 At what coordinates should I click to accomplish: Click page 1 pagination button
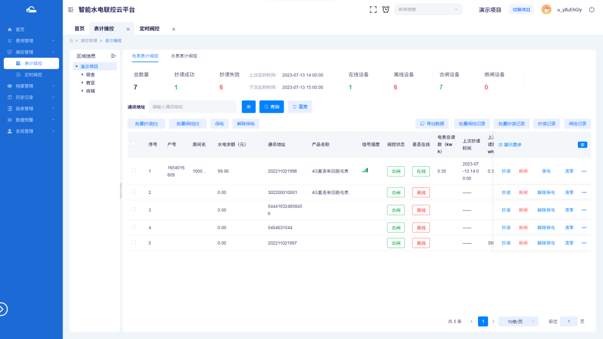482,322
